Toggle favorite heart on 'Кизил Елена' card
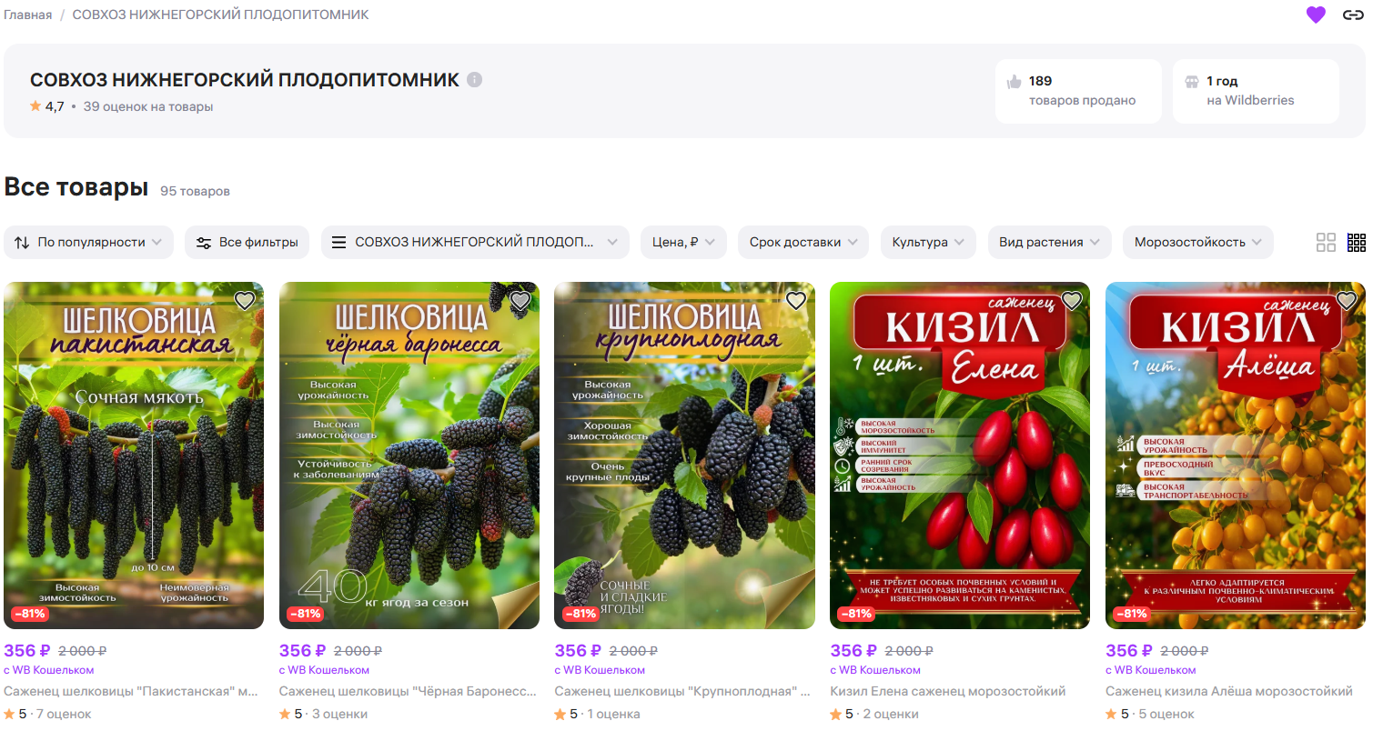1373x731 pixels. point(1071,301)
